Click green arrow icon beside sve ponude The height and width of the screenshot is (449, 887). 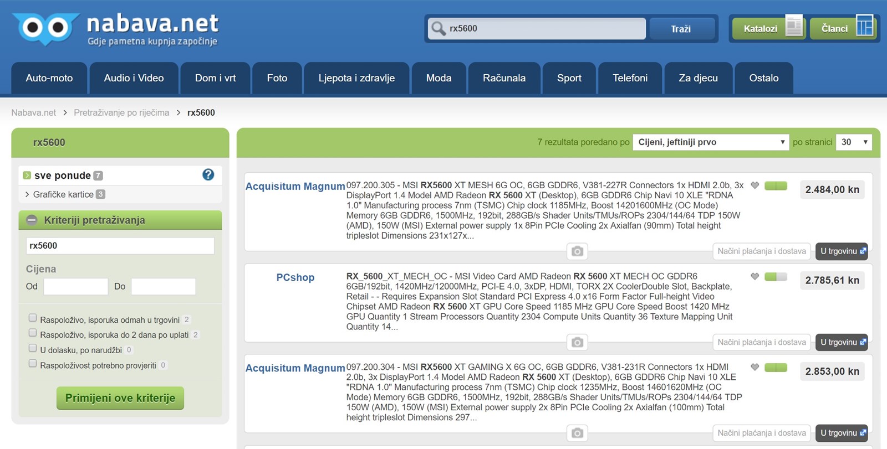click(27, 176)
